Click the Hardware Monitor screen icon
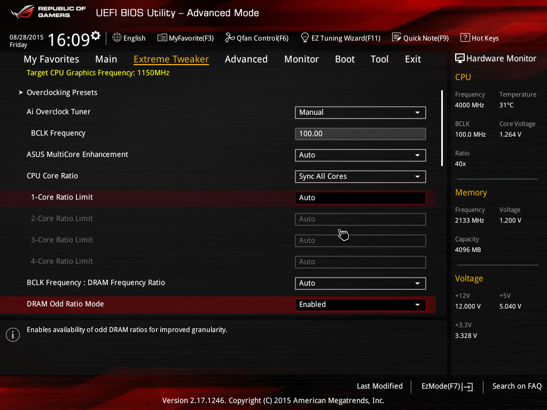Viewport: 547px width, 410px height. (x=460, y=58)
